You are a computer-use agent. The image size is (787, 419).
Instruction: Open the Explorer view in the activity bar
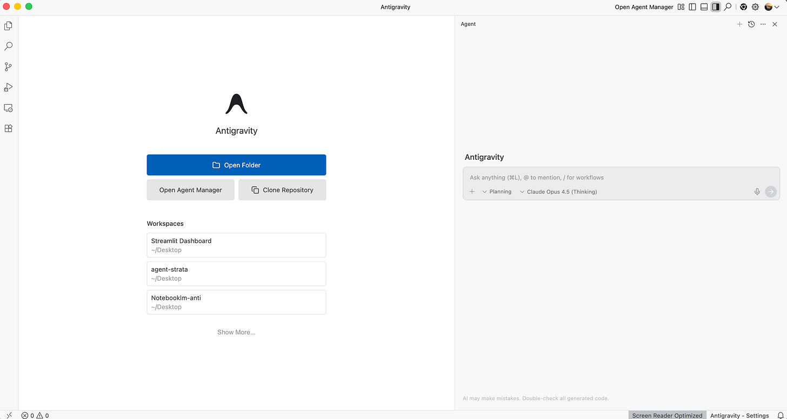pos(8,26)
